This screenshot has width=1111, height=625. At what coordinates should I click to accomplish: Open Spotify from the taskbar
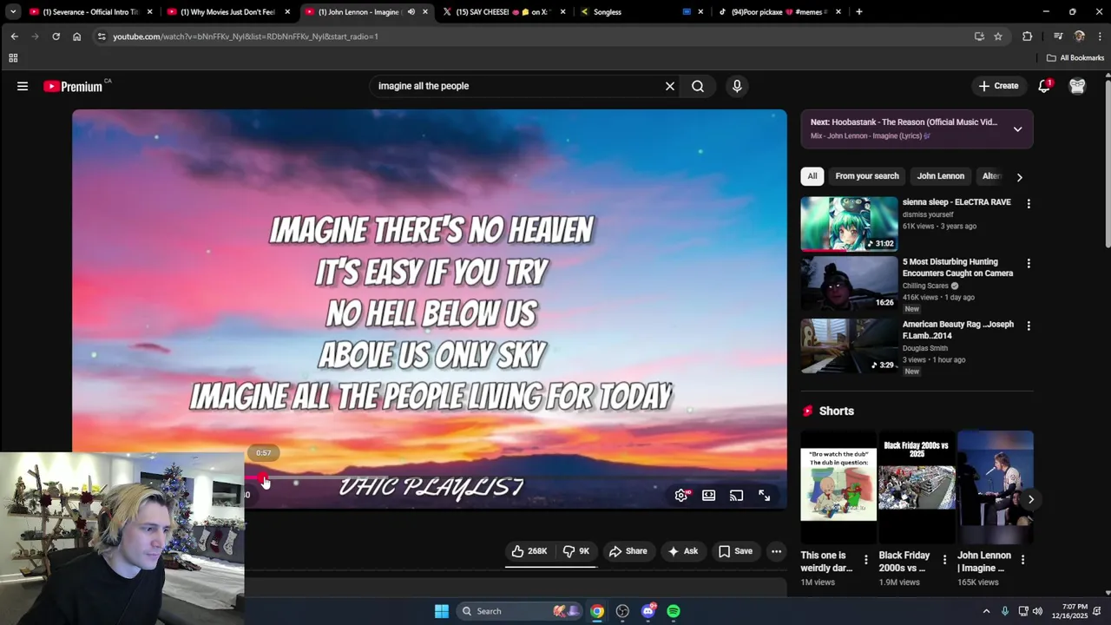(x=674, y=611)
